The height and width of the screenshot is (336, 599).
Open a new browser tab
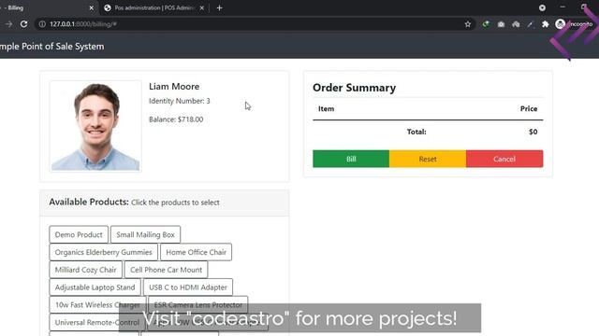tap(219, 7)
